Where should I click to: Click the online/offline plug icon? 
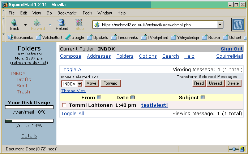point(234,149)
